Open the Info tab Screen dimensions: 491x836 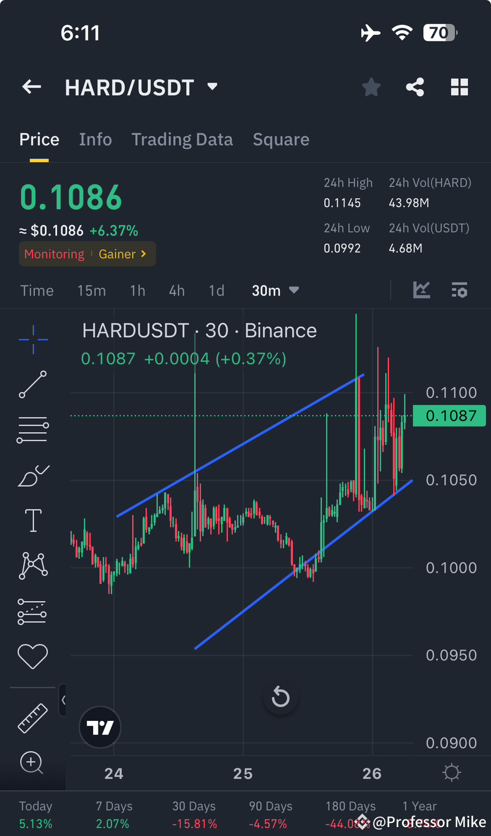pos(95,139)
